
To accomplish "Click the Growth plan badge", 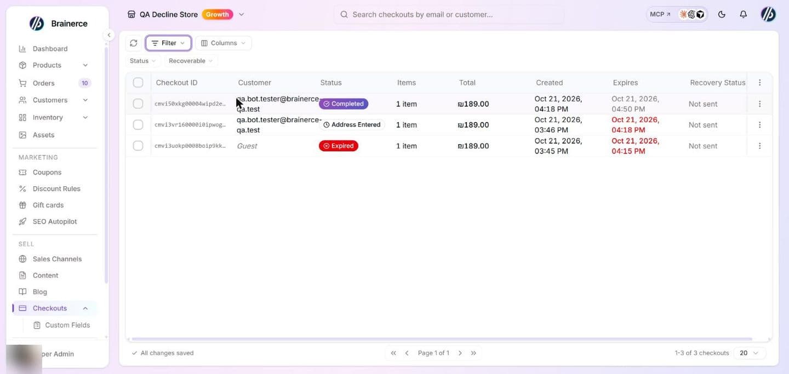I will coord(218,14).
